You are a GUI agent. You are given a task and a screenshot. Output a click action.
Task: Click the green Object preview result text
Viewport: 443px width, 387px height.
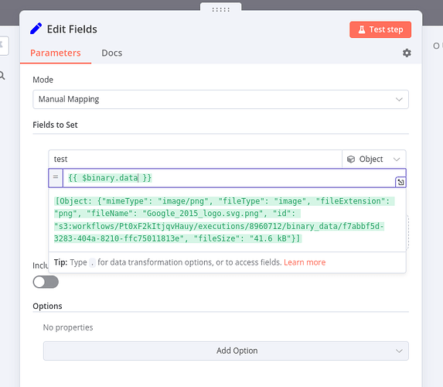pyautogui.click(x=223, y=220)
